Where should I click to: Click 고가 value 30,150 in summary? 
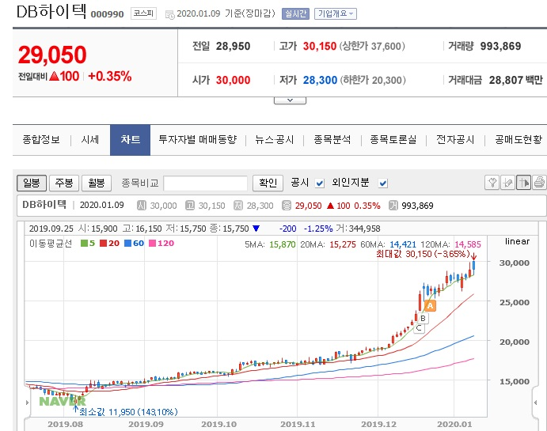tap(320, 46)
